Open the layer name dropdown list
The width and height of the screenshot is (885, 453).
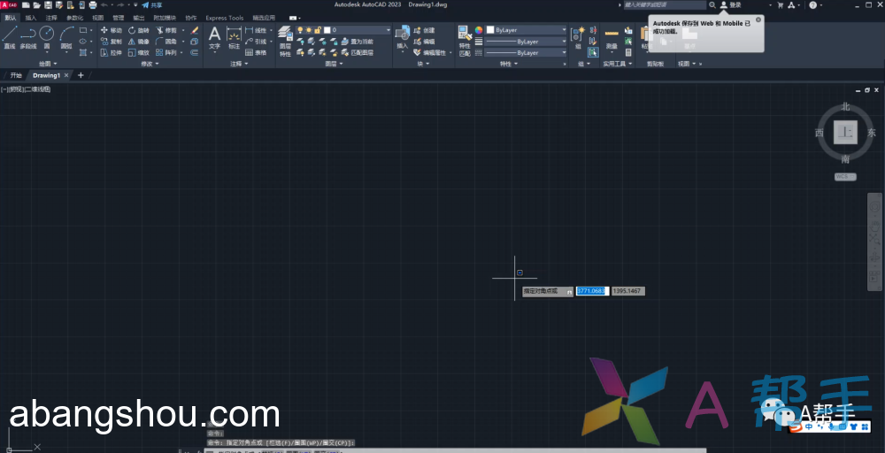pyautogui.click(x=388, y=30)
